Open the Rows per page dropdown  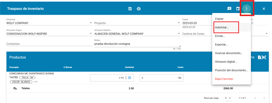228,98
